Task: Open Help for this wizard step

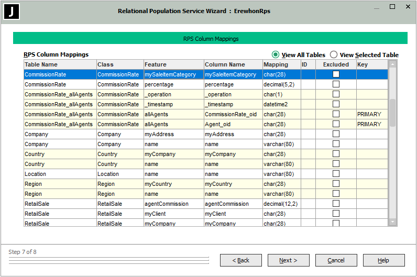Action: tap(383, 260)
